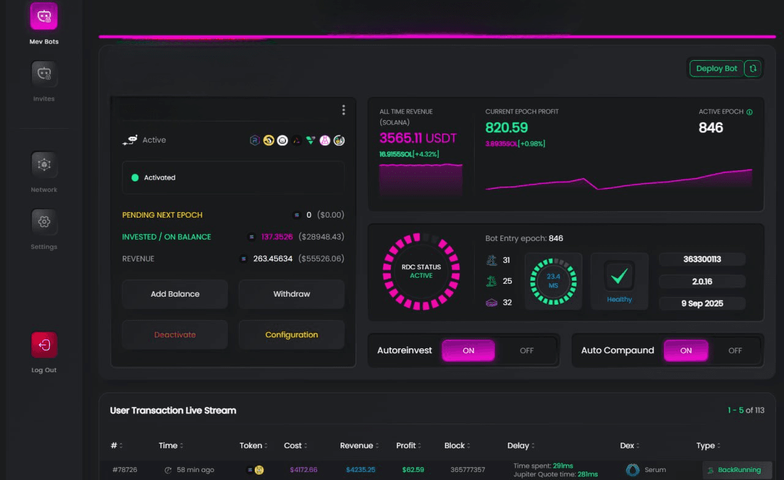Open the Mev Bots sidebar icon
The height and width of the screenshot is (480, 784).
(x=44, y=17)
